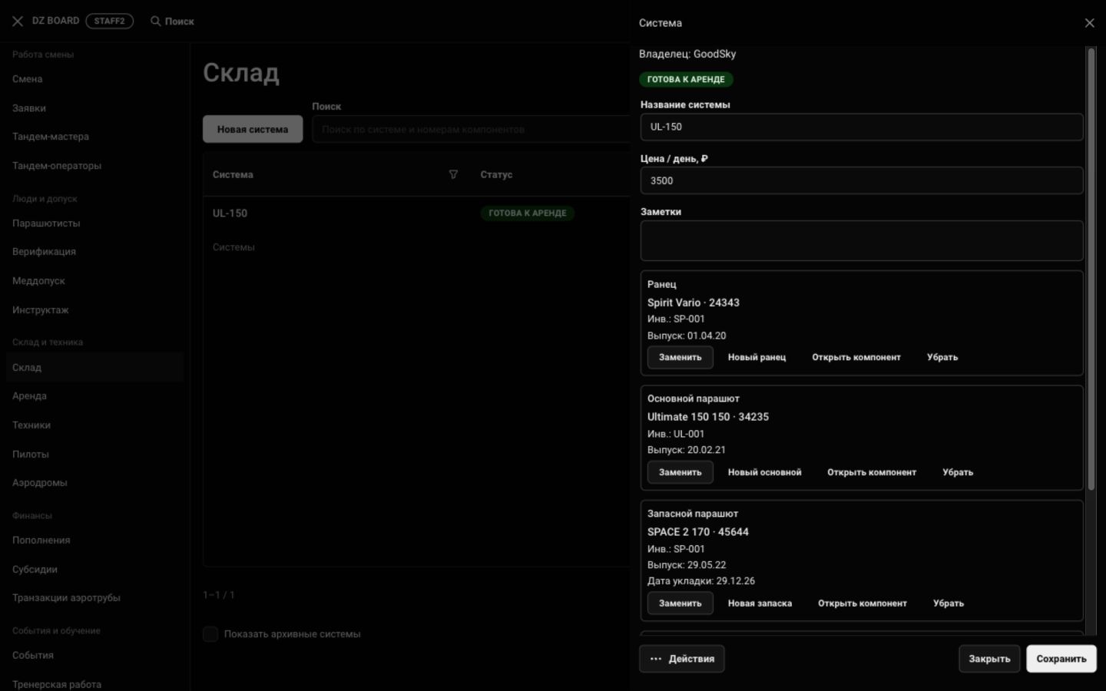Click the Новая система button
Viewport: 1106px width, 691px height.
coord(253,129)
